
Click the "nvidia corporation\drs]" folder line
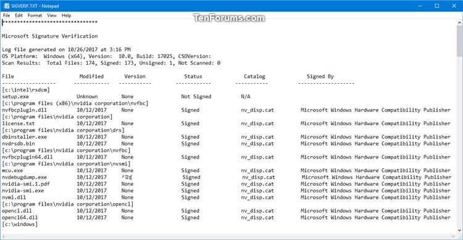tap(63, 130)
